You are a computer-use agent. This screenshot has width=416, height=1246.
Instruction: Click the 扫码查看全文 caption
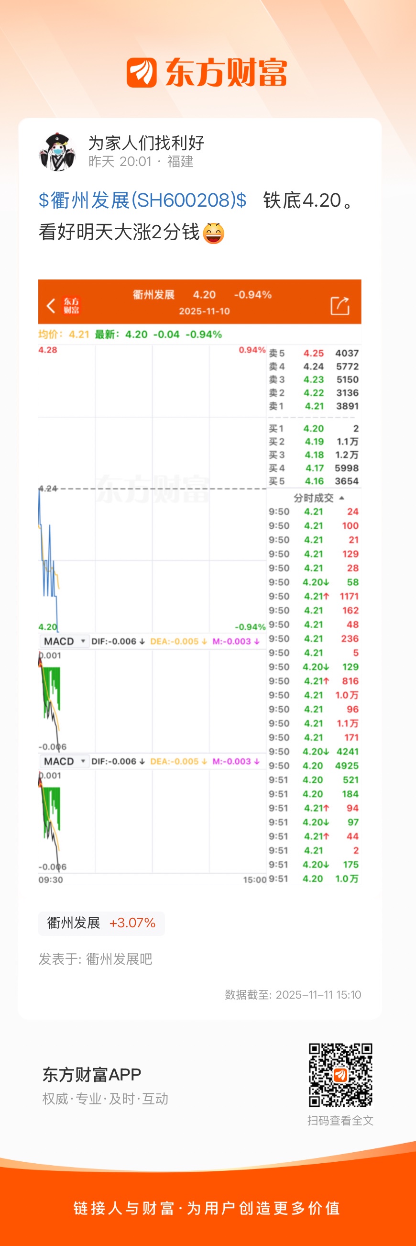pyautogui.click(x=340, y=1120)
